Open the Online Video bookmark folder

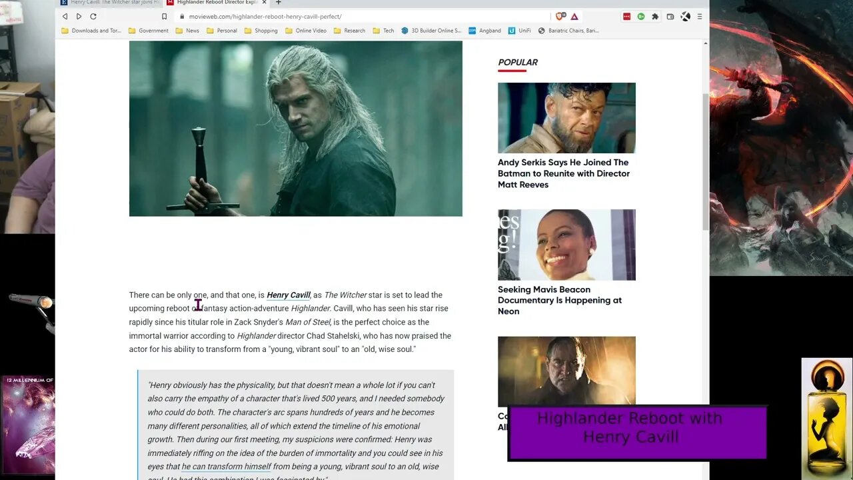[306, 31]
